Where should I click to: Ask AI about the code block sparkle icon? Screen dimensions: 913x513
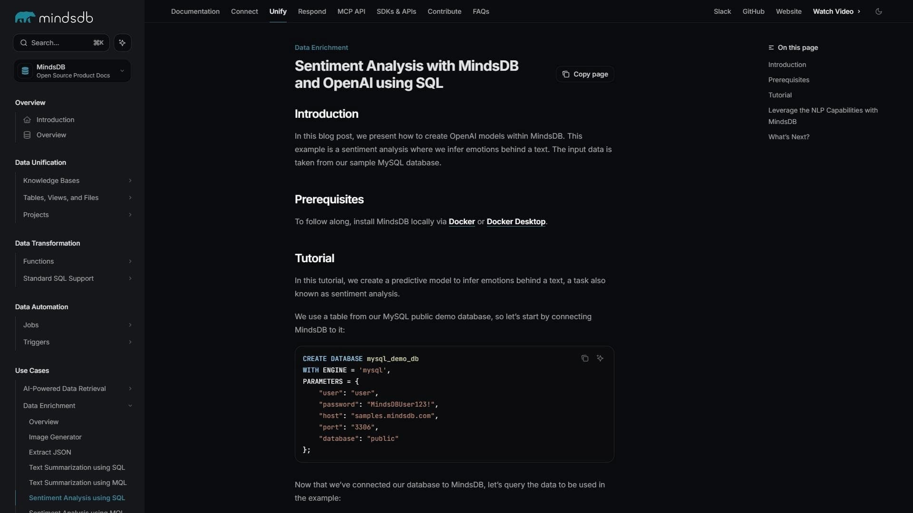click(600, 358)
